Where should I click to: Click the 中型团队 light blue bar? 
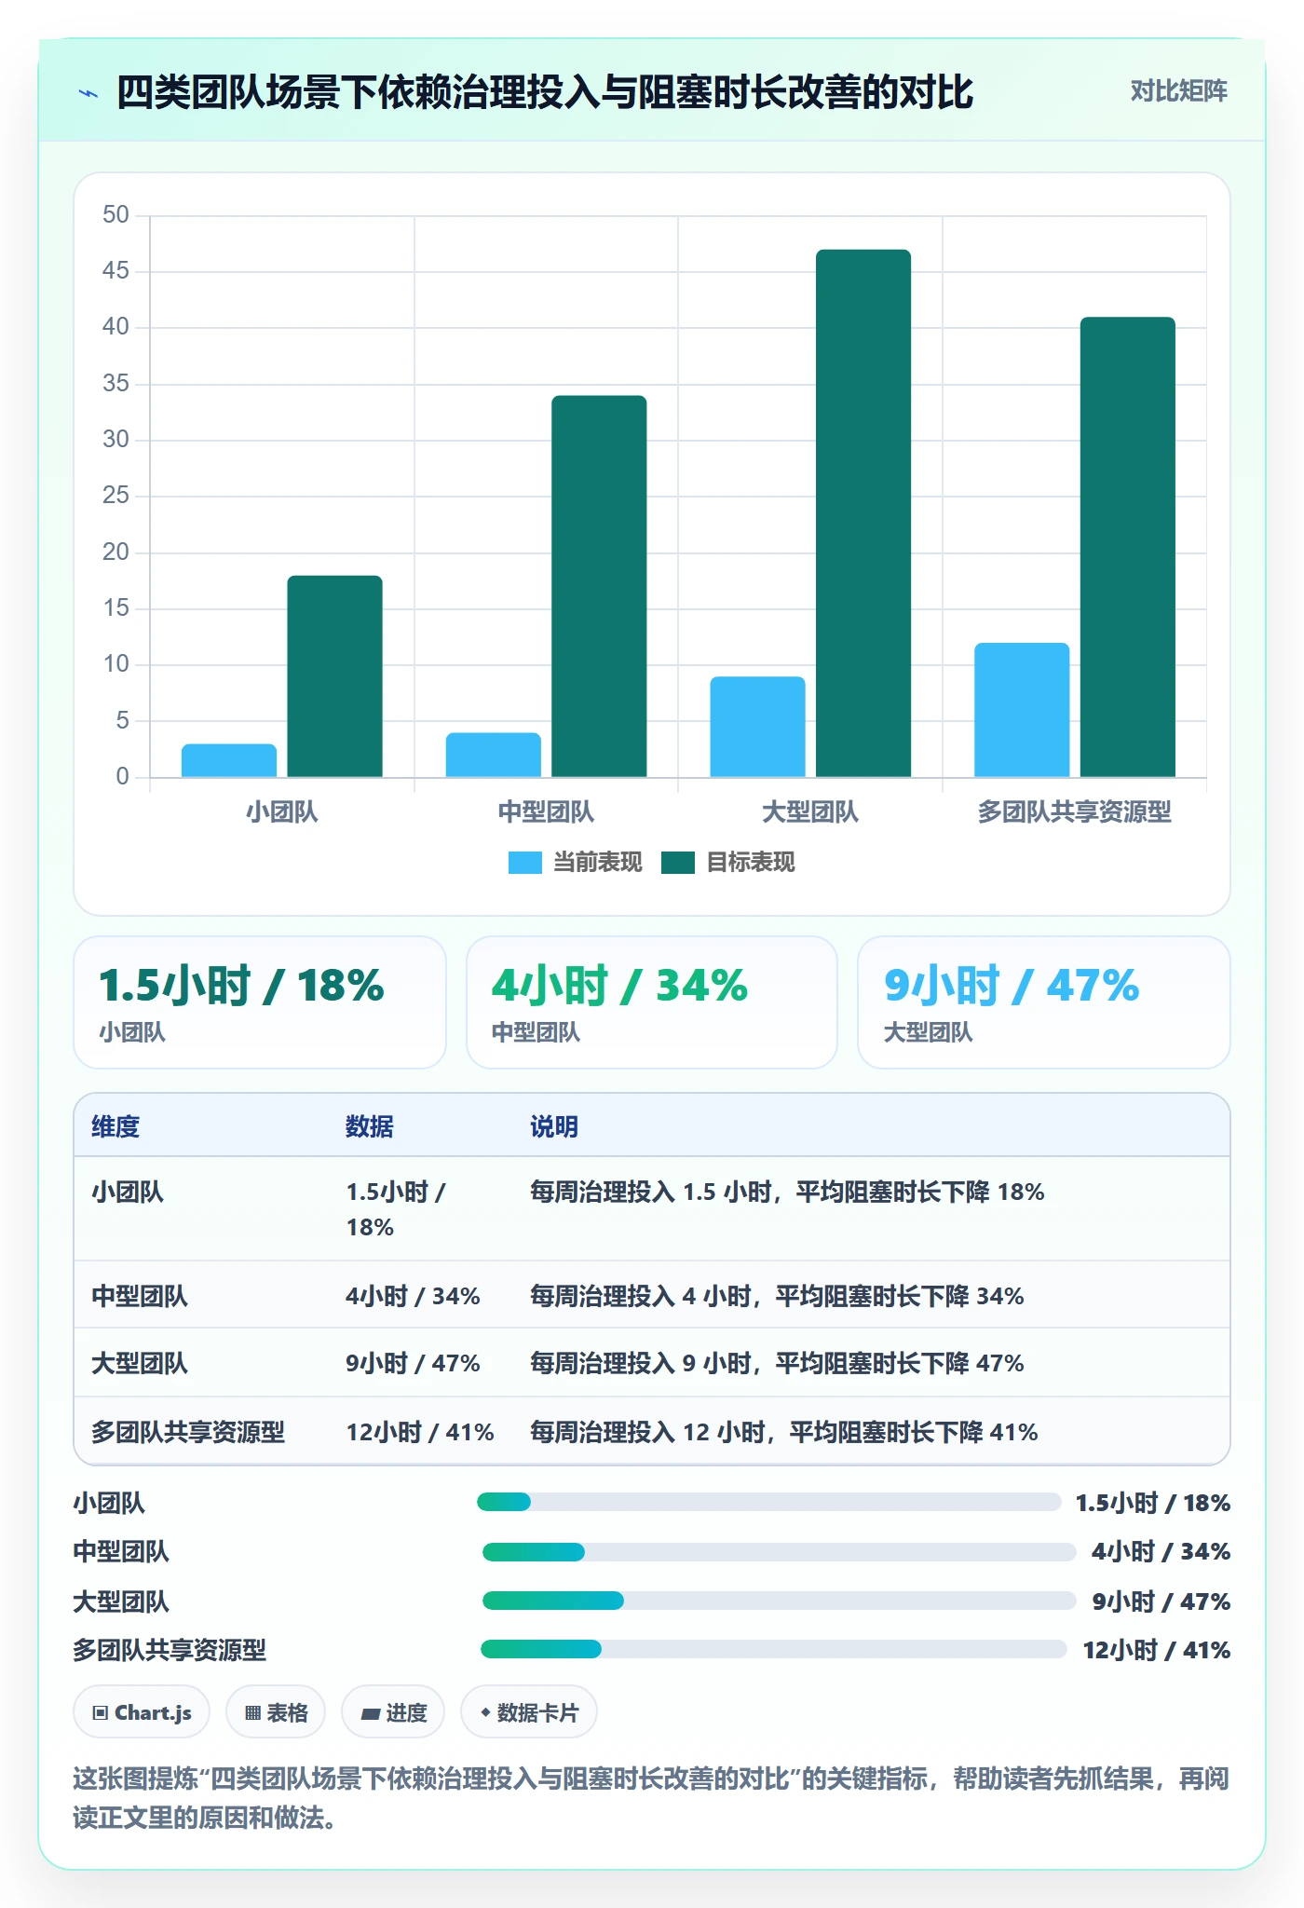493,755
